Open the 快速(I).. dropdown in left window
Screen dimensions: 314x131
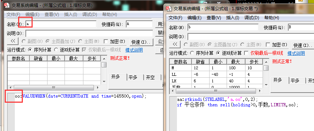[x=141, y=42]
